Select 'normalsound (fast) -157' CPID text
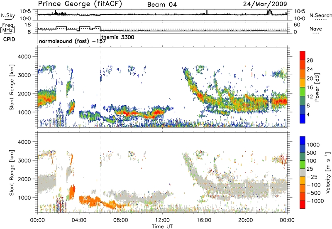The width and height of the screenshot is (332, 229). (x=72, y=41)
